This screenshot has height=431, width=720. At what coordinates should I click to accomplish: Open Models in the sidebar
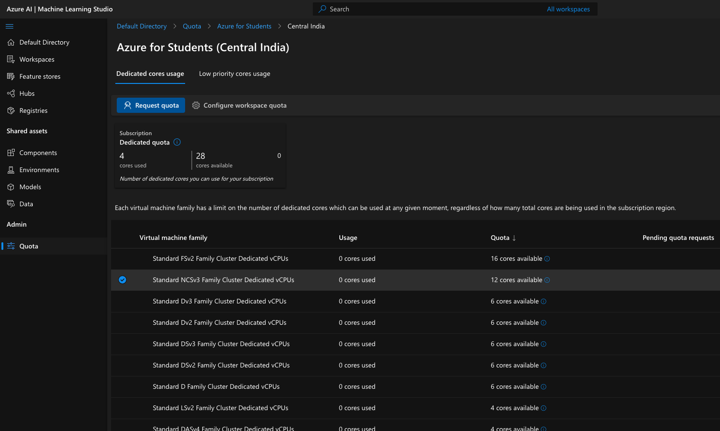(x=53, y=187)
